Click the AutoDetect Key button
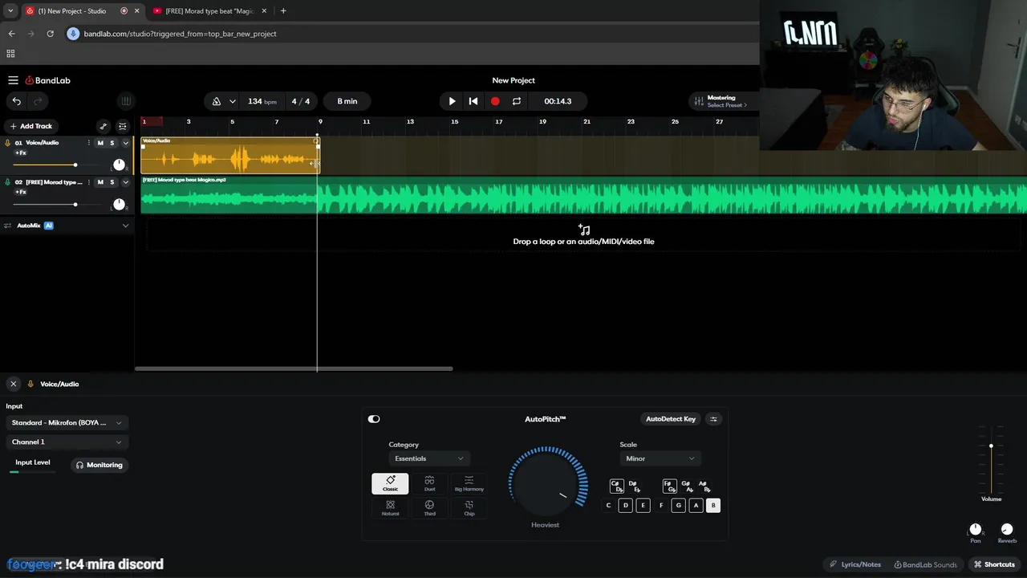The width and height of the screenshot is (1027, 578). click(x=671, y=419)
